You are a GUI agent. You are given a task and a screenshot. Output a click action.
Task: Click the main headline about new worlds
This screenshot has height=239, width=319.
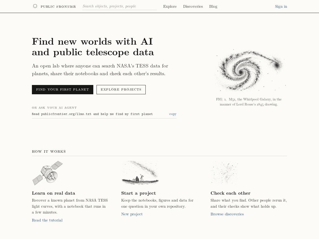(93, 47)
